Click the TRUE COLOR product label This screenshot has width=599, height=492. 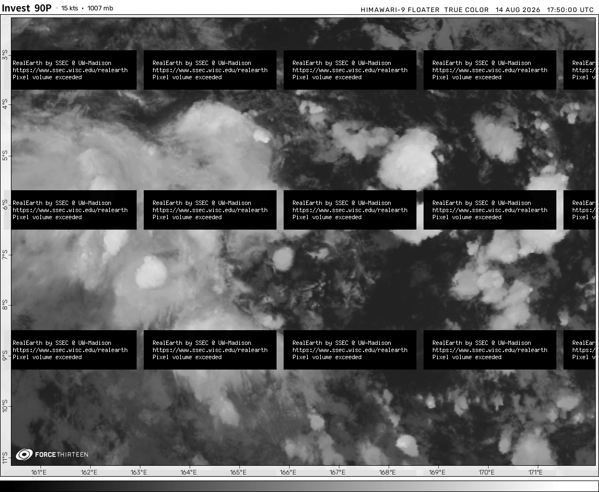pyautogui.click(x=466, y=10)
